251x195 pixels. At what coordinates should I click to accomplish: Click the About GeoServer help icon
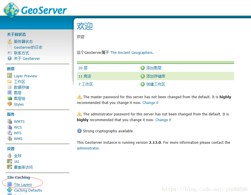(x=10, y=58)
